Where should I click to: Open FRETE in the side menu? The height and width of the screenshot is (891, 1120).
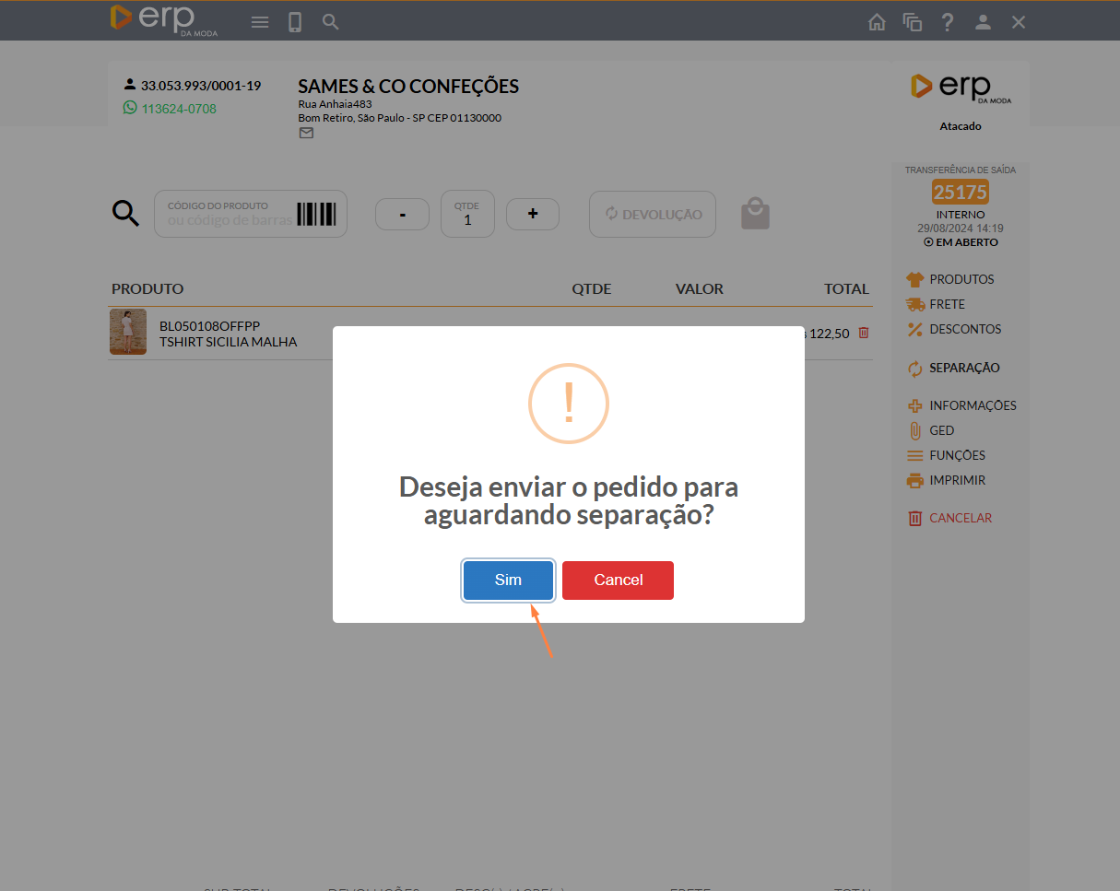pyautogui.click(x=947, y=304)
